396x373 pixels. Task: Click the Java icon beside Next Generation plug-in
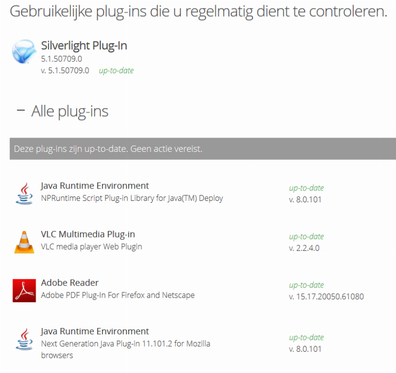24,339
